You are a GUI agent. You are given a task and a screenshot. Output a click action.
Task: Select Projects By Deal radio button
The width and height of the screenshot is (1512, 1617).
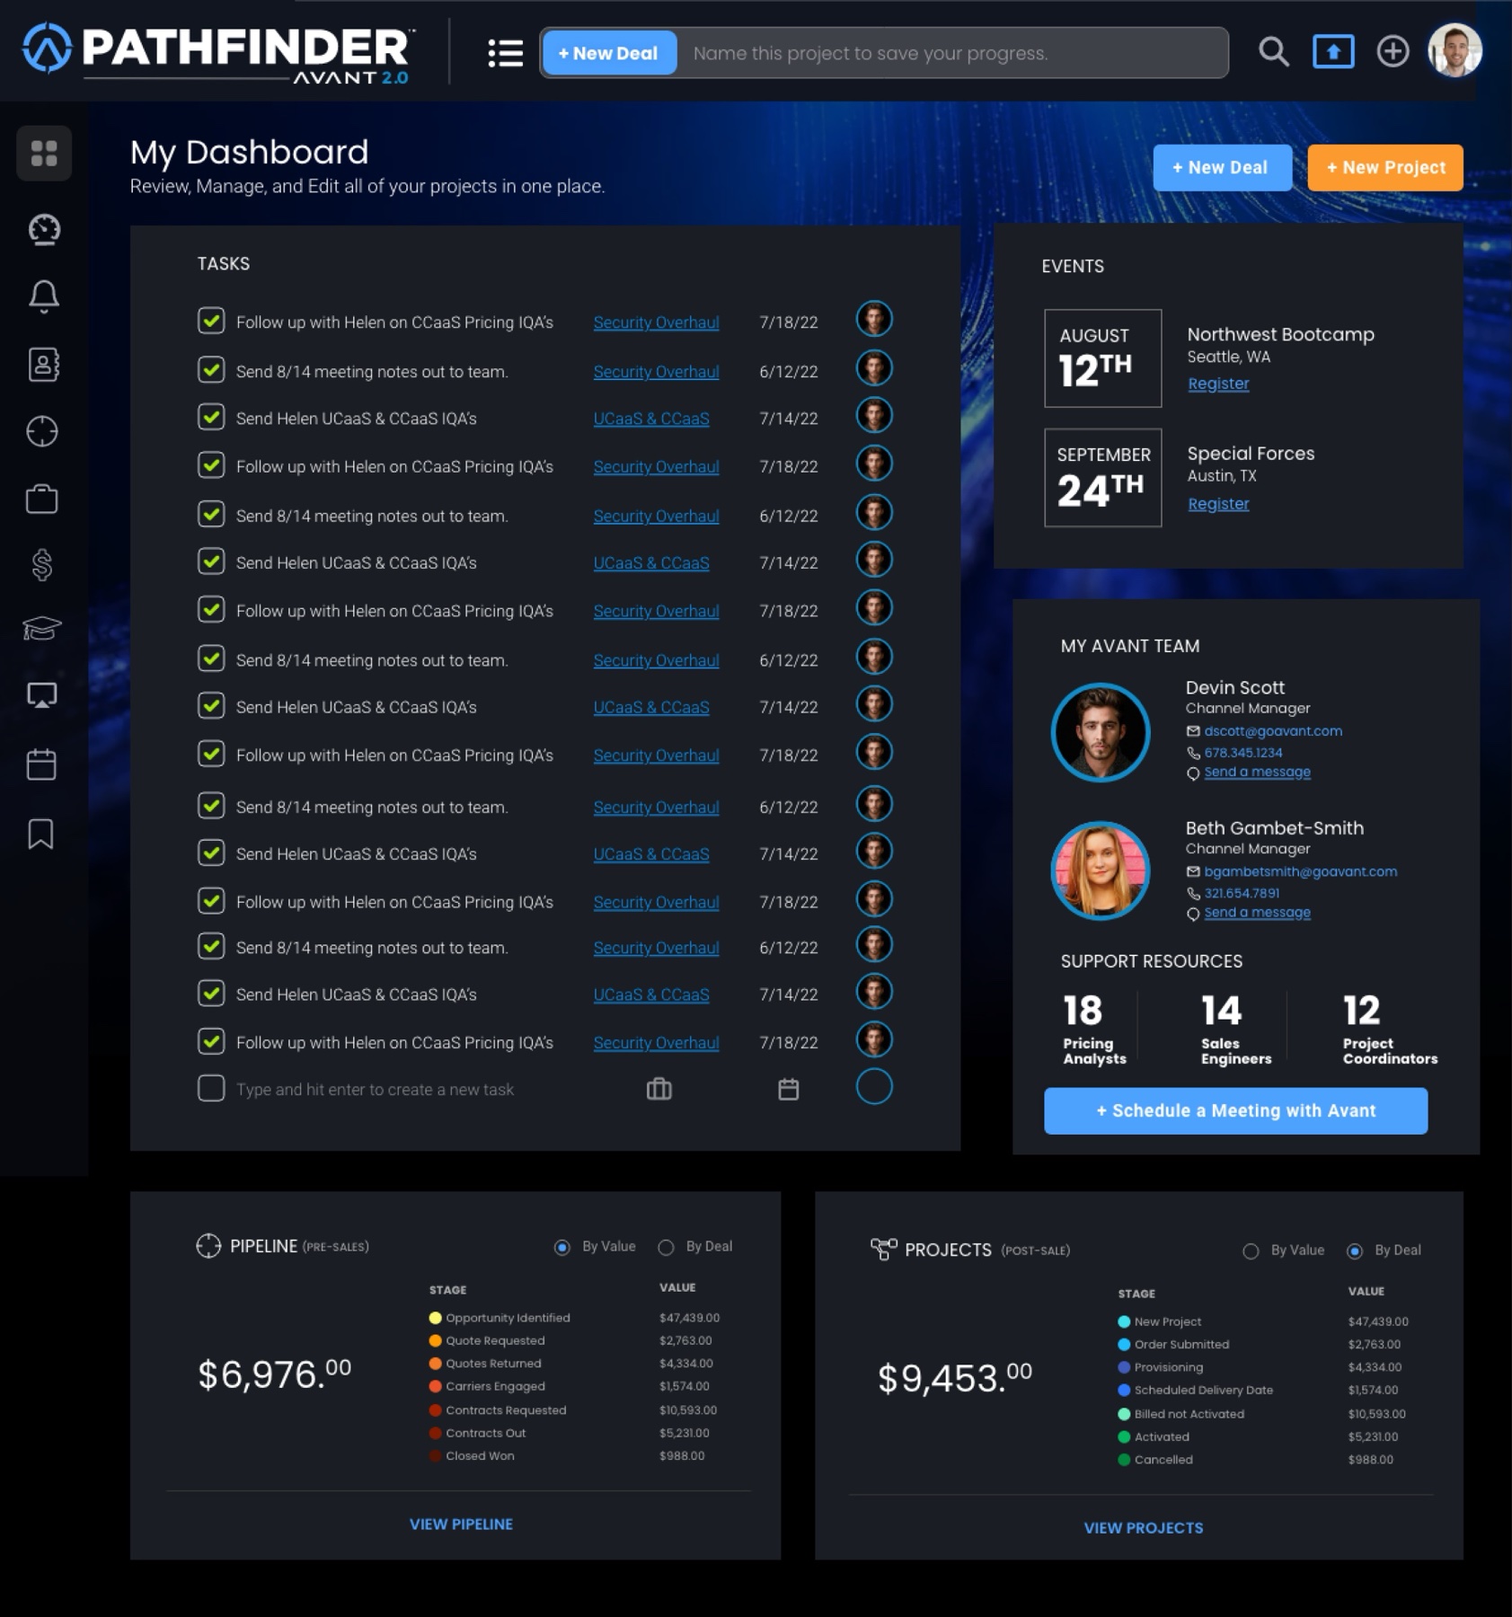[x=1355, y=1250]
